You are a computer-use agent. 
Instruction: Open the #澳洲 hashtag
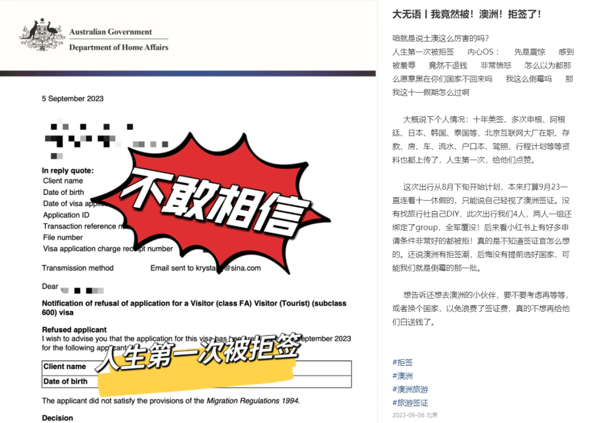pyautogui.click(x=402, y=376)
